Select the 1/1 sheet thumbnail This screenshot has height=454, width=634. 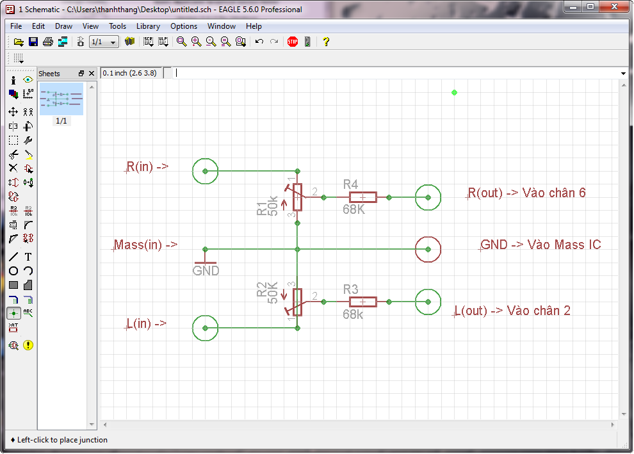pyautogui.click(x=61, y=99)
